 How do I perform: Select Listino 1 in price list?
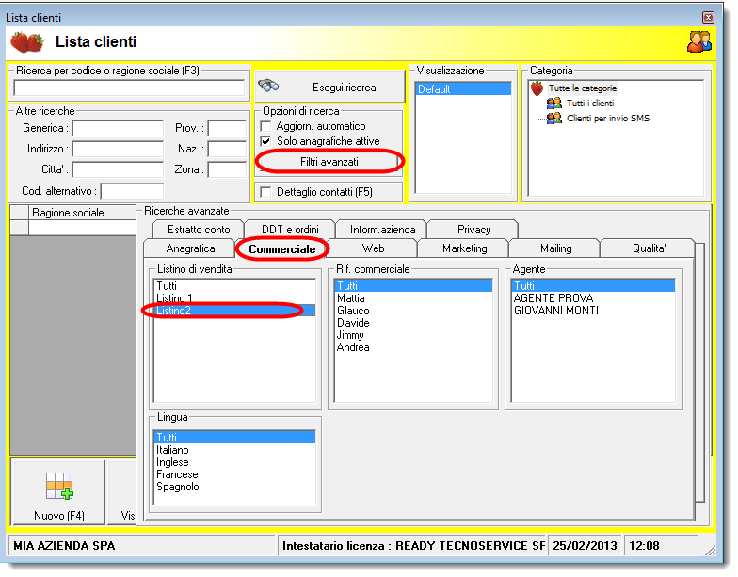click(x=234, y=297)
